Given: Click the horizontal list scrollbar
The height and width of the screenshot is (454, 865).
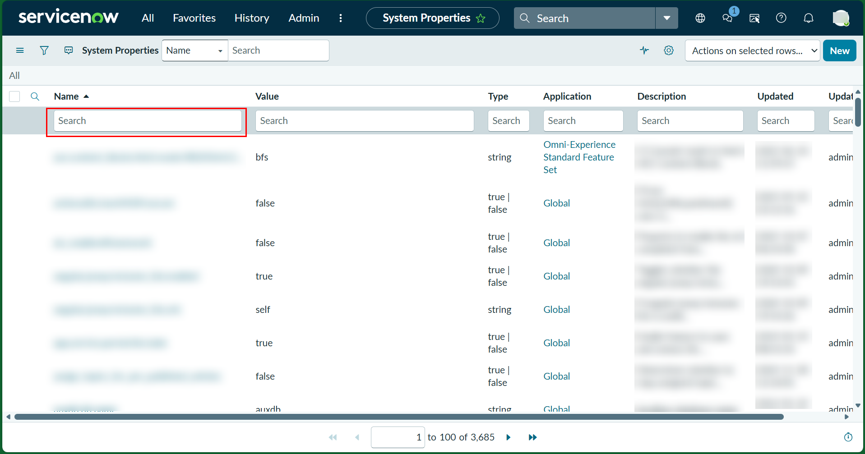Looking at the screenshot, I should pos(399,417).
